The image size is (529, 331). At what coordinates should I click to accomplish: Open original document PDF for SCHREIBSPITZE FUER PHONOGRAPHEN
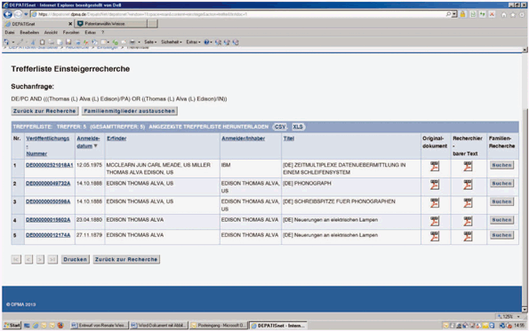click(x=435, y=202)
